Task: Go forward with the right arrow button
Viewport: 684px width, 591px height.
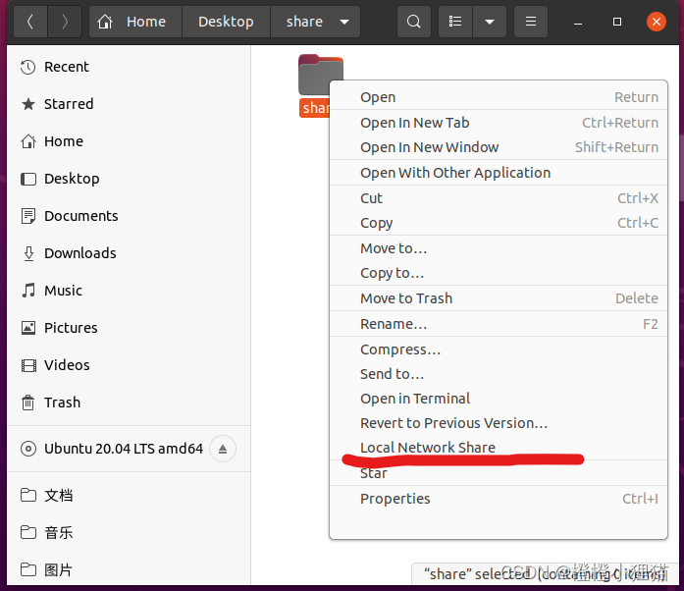Action: click(65, 22)
